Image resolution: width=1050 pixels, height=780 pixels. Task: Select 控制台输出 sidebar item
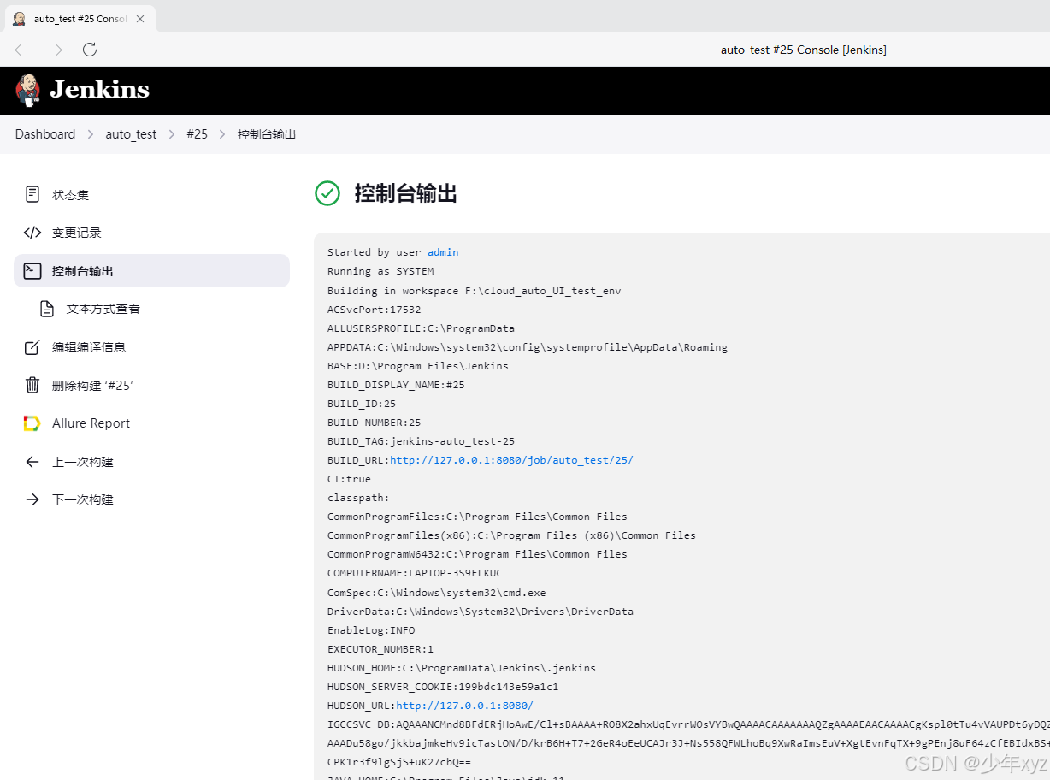coord(151,270)
